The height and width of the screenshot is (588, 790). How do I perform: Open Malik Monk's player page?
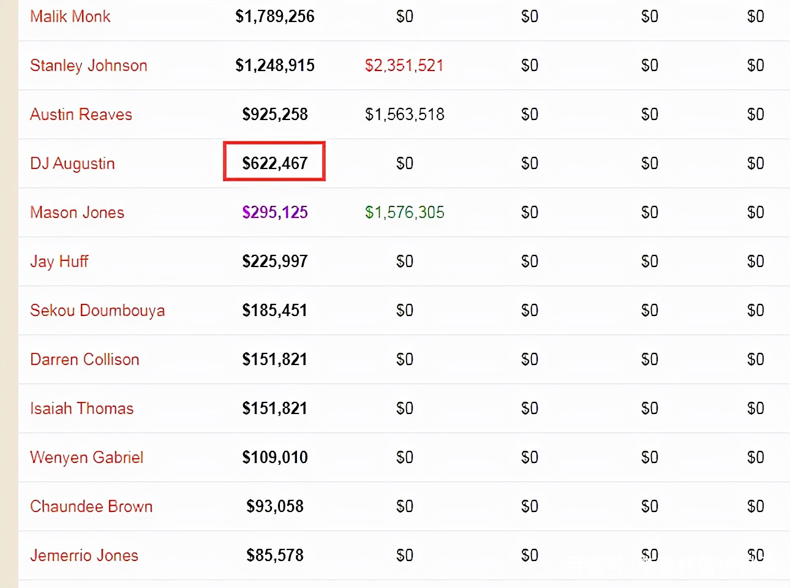click(x=70, y=17)
